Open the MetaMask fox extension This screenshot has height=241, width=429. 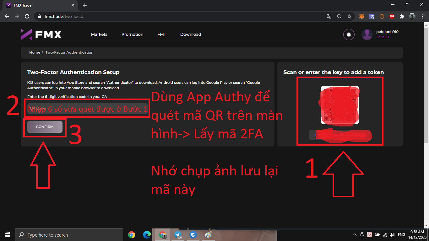pos(362,16)
